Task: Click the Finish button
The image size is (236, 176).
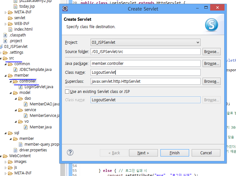Action: [x=174, y=153]
